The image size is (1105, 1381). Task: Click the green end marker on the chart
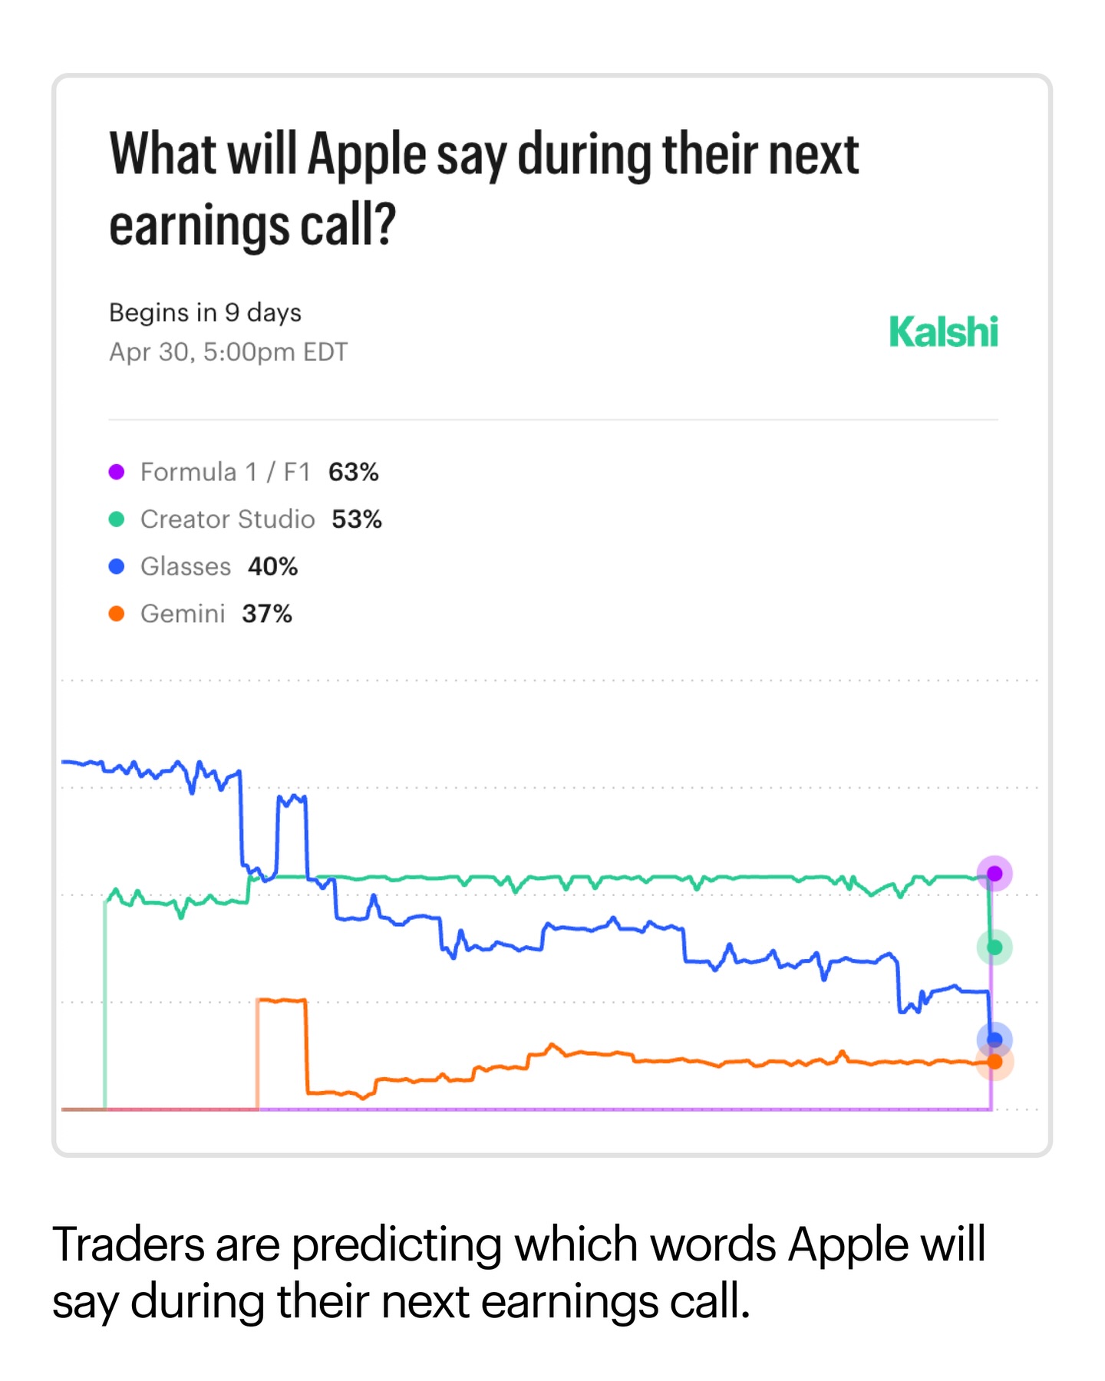pyautogui.click(x=995, y=948)
